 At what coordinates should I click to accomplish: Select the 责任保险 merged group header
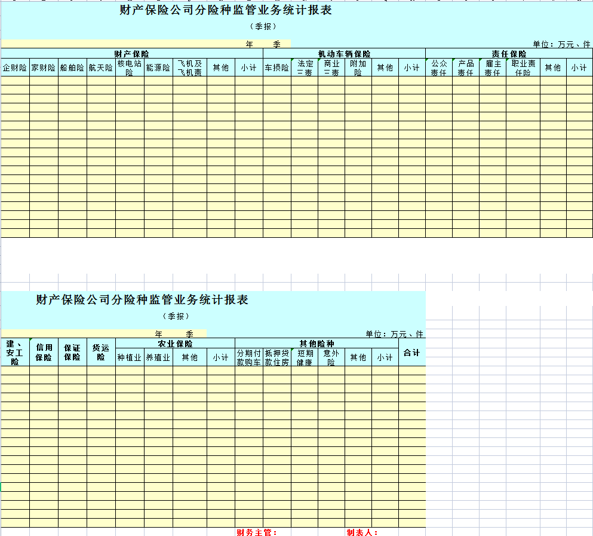tap(509, 54)
